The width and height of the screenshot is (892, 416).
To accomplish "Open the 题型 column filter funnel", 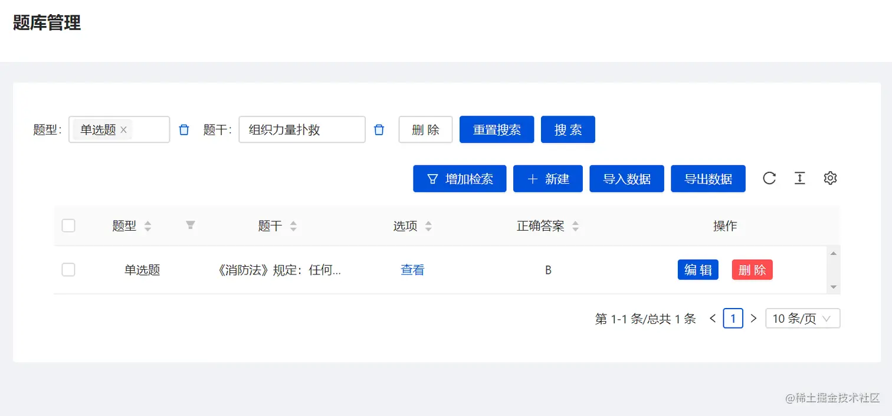I will [x=191, y=225].
